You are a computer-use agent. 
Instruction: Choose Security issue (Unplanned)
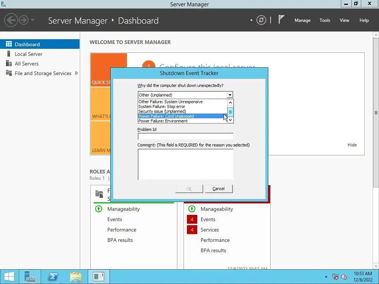click(x=182, y=111)
